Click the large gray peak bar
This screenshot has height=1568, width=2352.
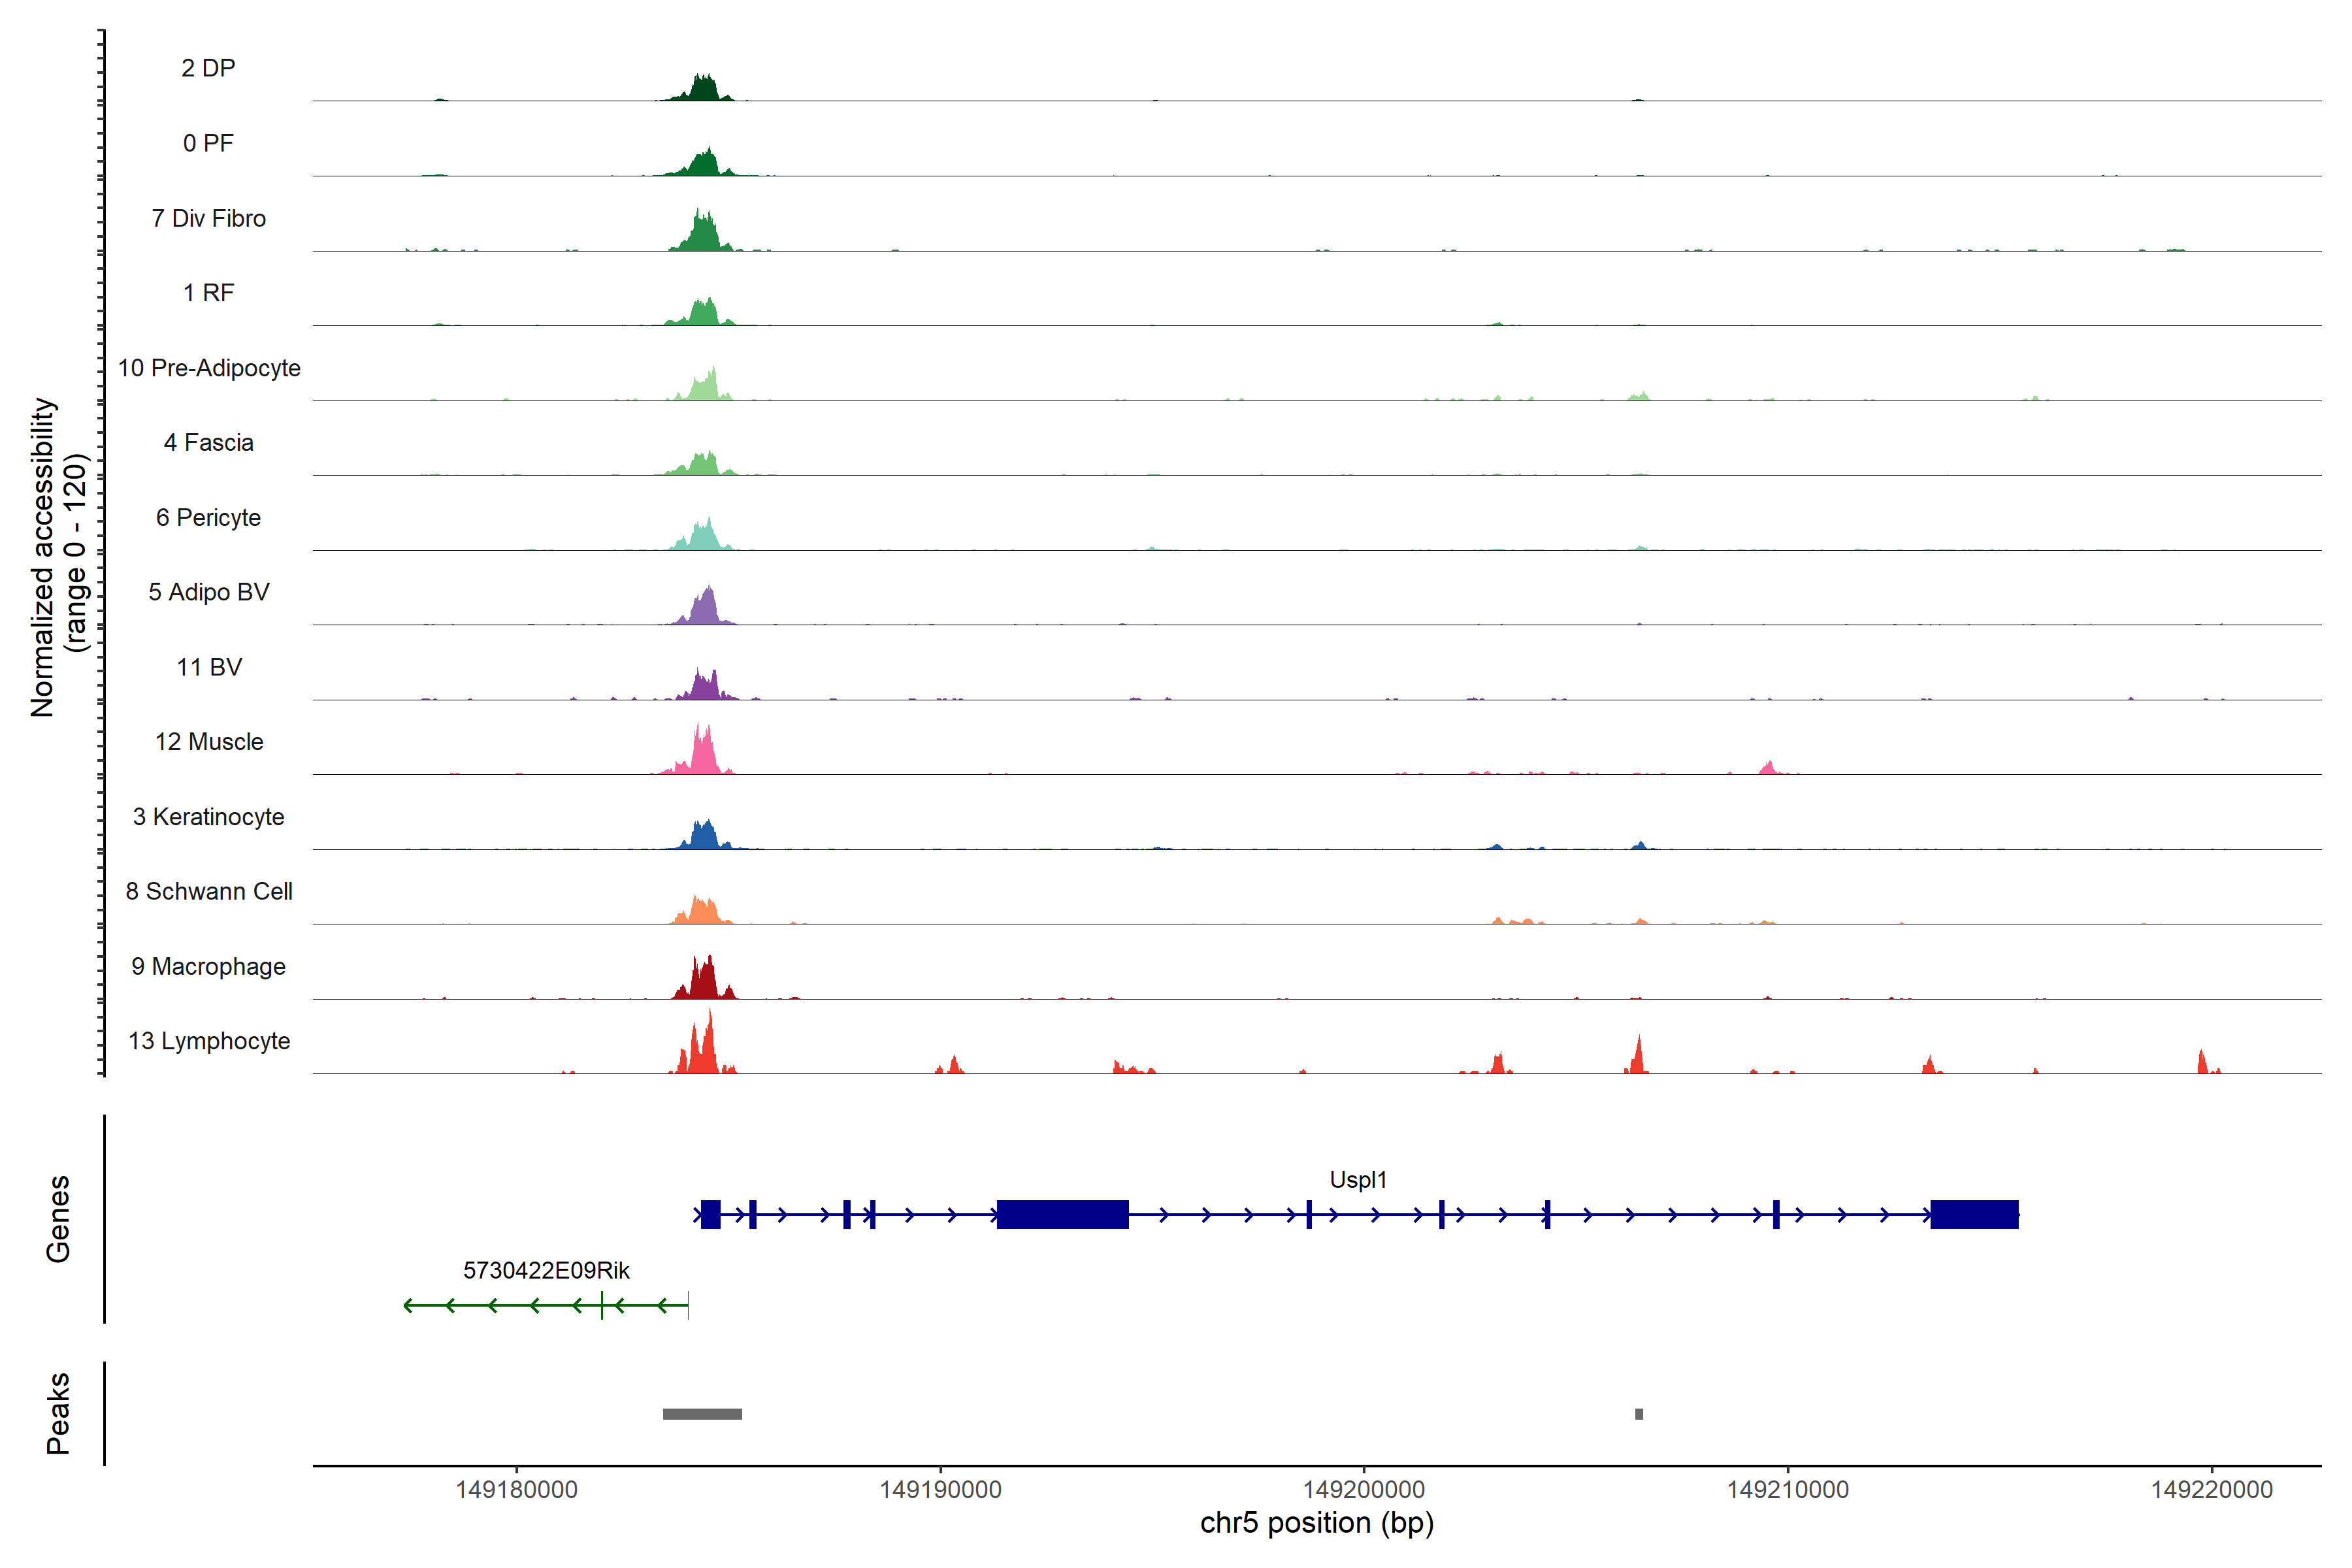point(702,1414)
